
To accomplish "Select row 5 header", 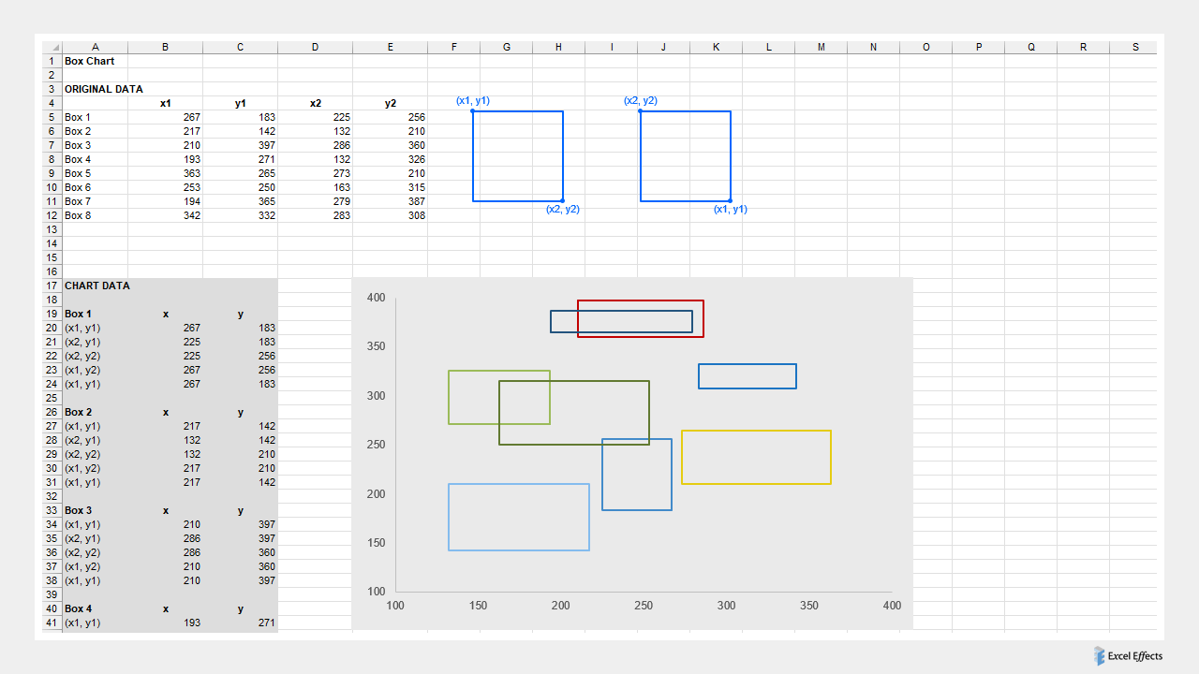I will tap(52, 117).
